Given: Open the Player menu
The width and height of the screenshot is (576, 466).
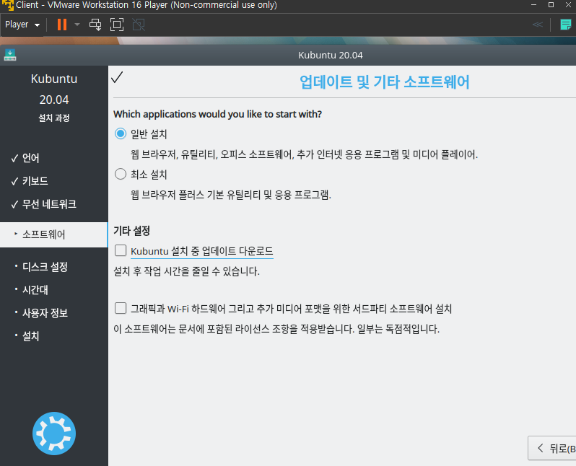Looking at the screenshot, I should [x=22, y=25].
